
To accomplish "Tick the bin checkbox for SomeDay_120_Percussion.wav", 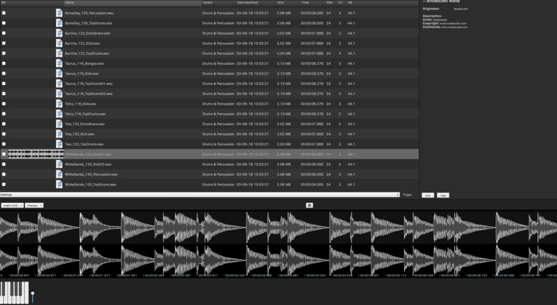I will 4,13.
